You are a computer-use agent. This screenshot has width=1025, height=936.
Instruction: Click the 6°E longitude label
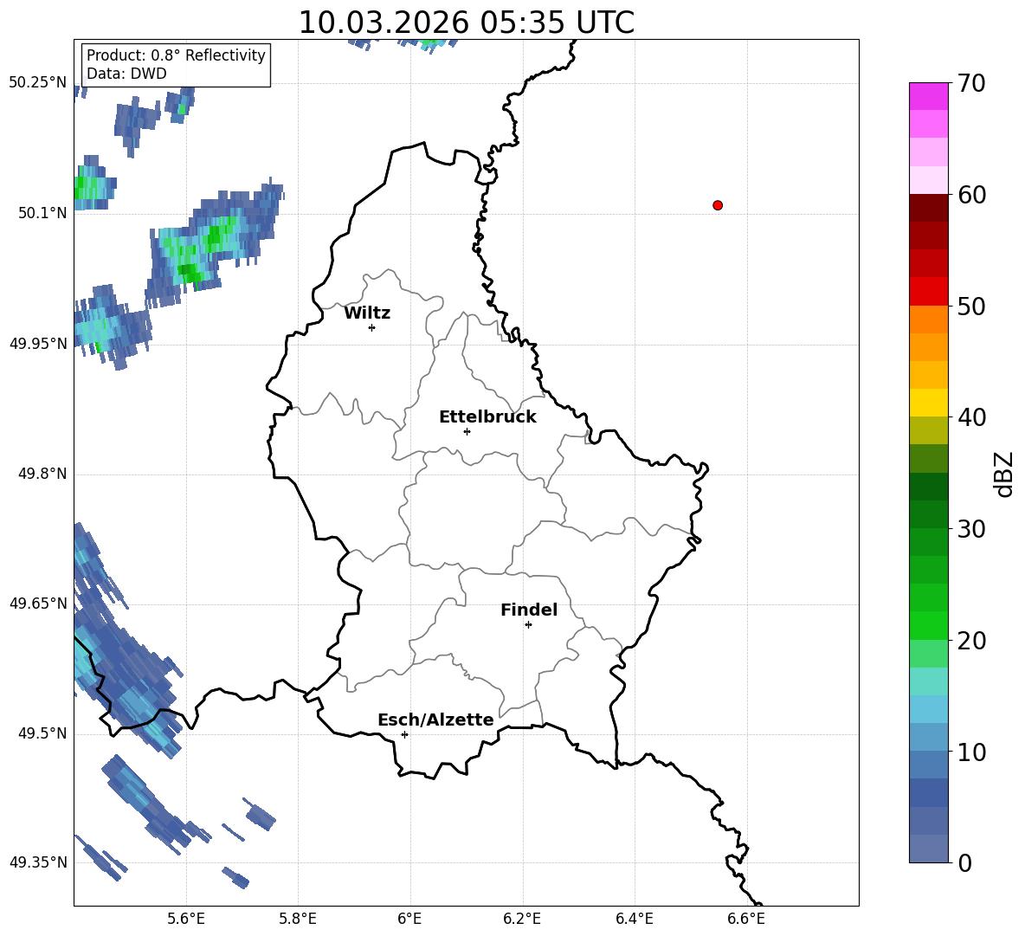(x=409, y=919)
